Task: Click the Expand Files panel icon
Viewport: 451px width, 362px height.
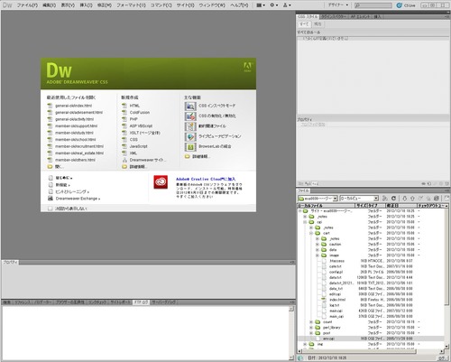Action: 446,199
